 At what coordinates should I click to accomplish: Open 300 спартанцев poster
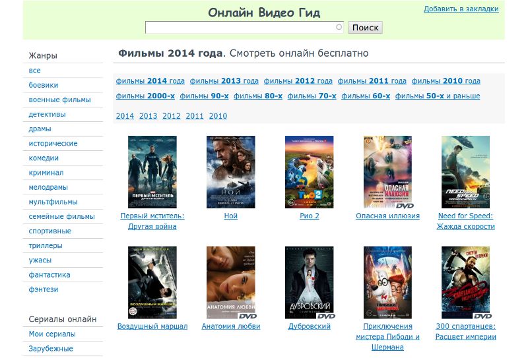click(466, 283)
